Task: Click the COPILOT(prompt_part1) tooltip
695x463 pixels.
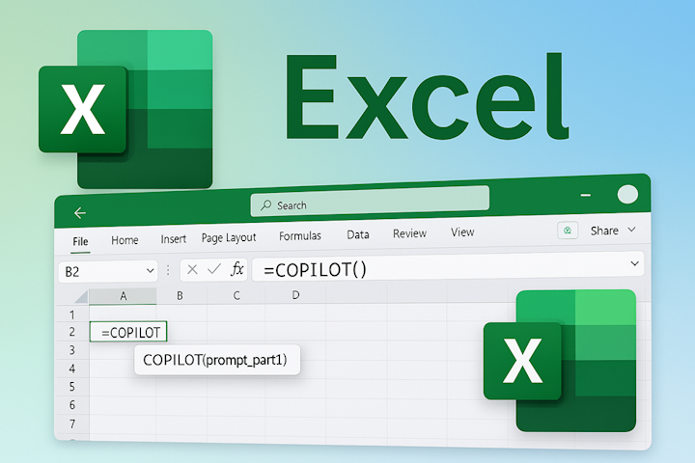Action: (217, 360)
